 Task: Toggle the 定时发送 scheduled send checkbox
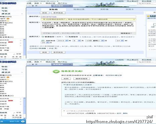click(x=43, y=41)
